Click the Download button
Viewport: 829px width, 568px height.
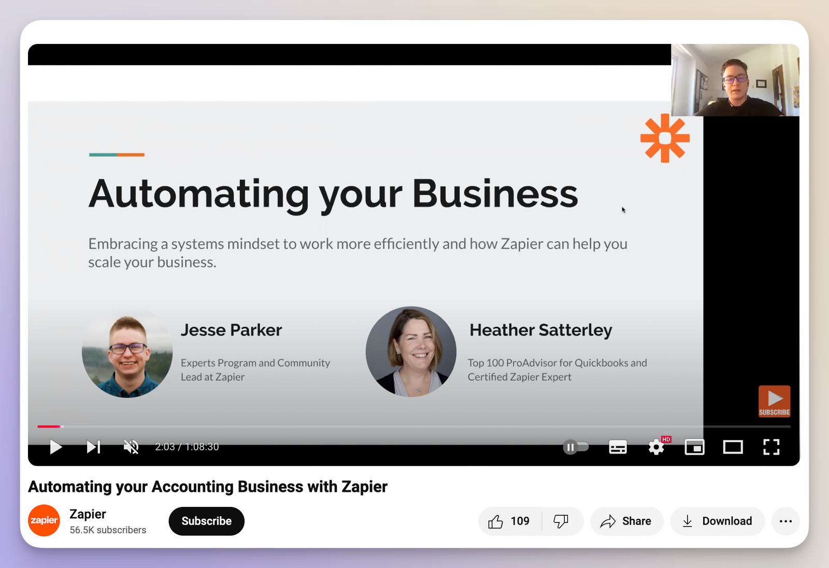tap(718, 521)
